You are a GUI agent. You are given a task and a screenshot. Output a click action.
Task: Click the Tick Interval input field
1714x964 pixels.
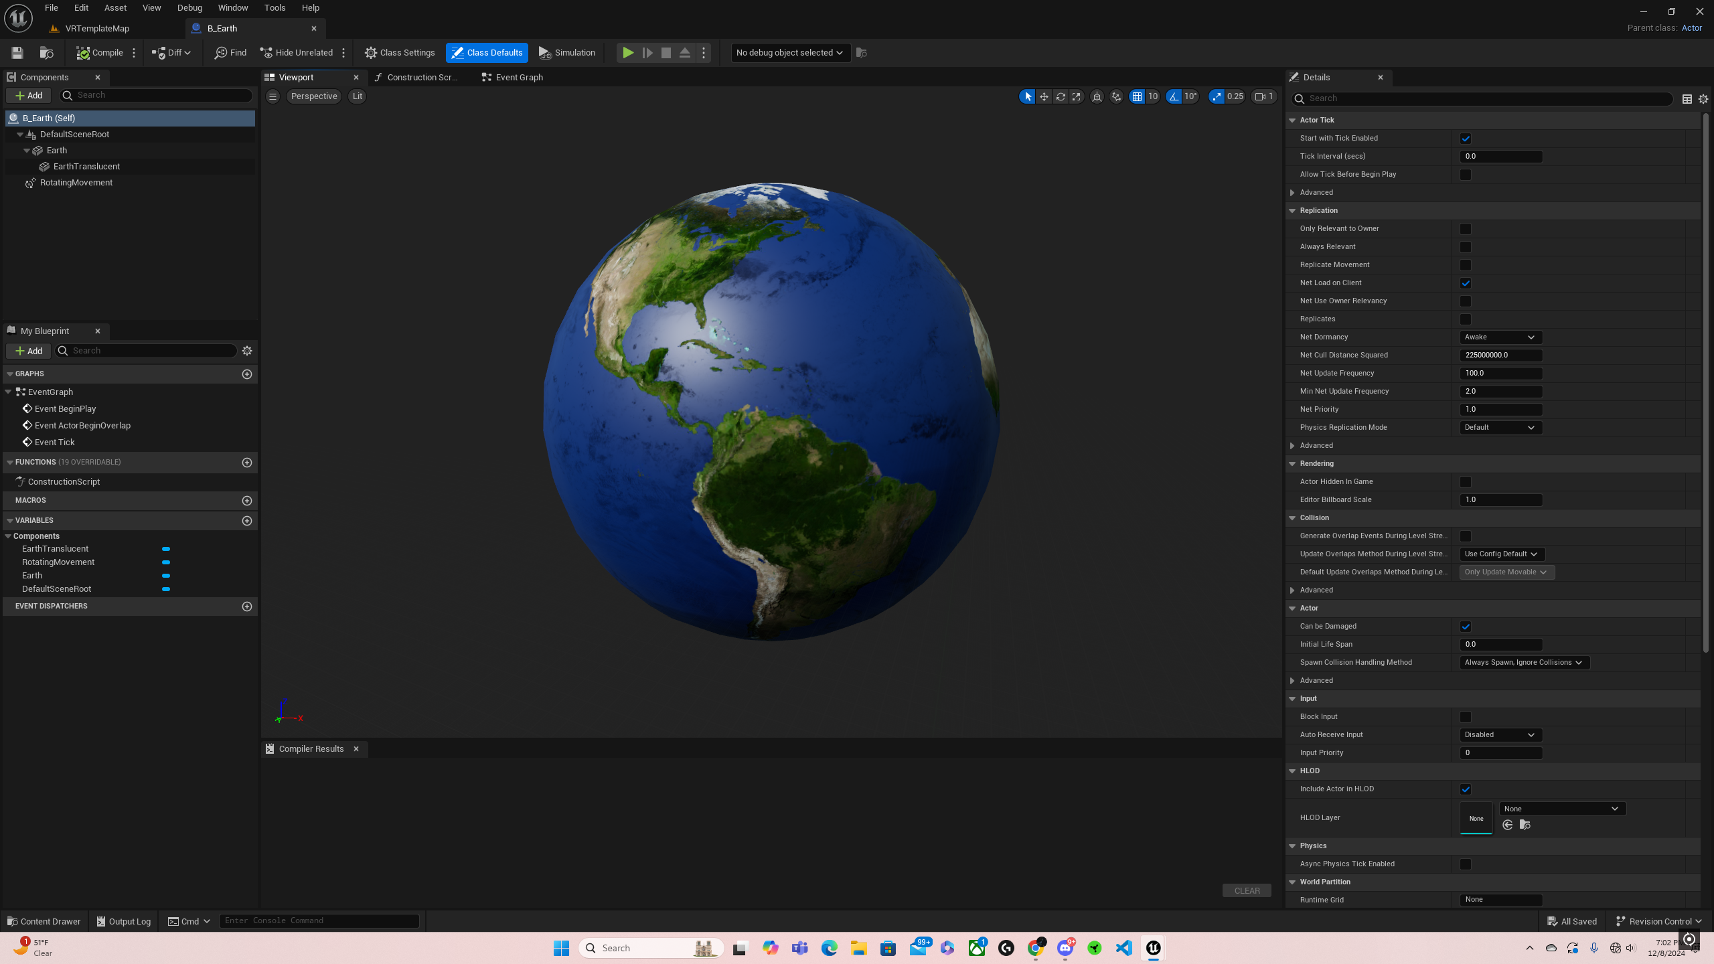point(1500,157)
